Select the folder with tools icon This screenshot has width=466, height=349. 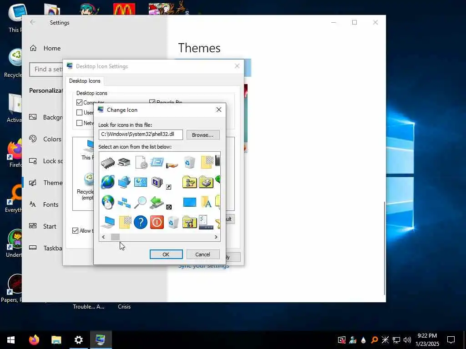(x=190, y=222)
